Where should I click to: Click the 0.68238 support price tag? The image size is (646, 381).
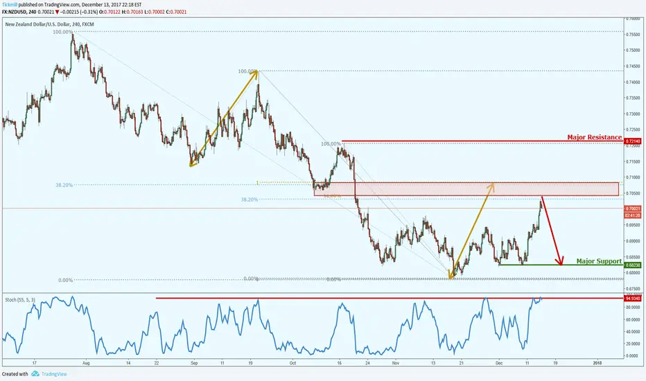[x=633, y=265]
